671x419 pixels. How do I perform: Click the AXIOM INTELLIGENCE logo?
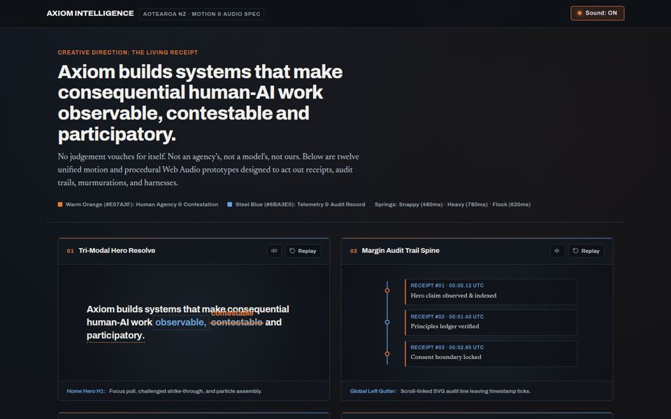coord(90,13)
